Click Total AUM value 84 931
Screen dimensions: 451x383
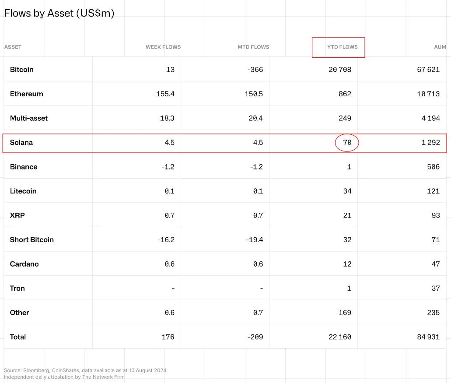click(x=428, y=337)
